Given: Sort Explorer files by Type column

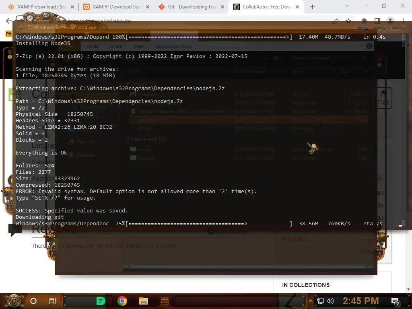Looking at the screenshot, I should click(297, 72).
